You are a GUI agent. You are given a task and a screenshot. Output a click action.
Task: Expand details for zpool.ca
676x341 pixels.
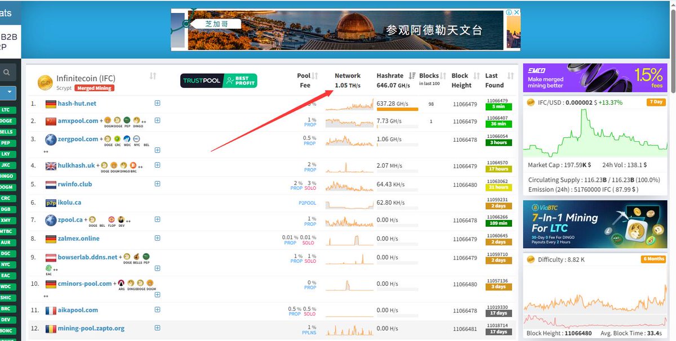157,220
